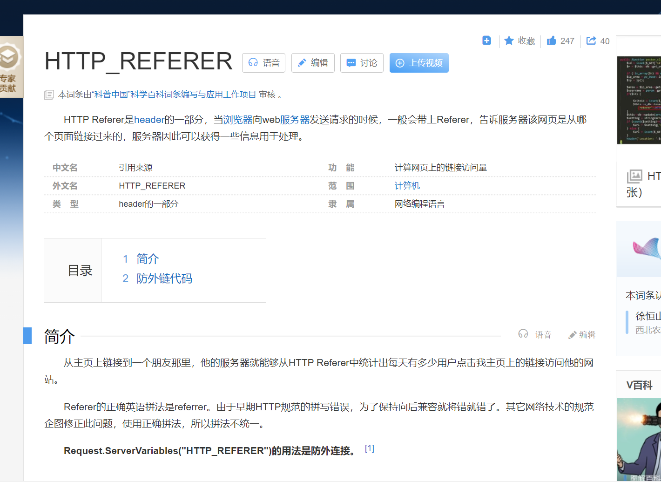This screenshot has width=661, height=482.
Task: Open the header hyperlink in the first paragraph
Action: tap(148, 120)
